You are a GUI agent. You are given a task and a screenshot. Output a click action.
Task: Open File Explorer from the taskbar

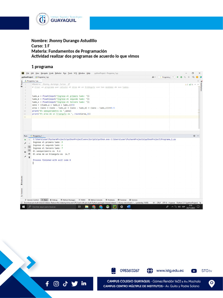click(87, 207)
